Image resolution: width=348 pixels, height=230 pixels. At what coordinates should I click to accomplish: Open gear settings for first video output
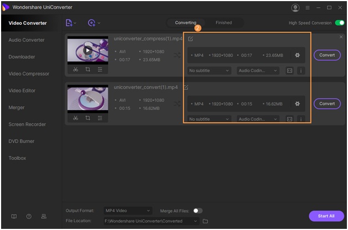tap(297, 55)
